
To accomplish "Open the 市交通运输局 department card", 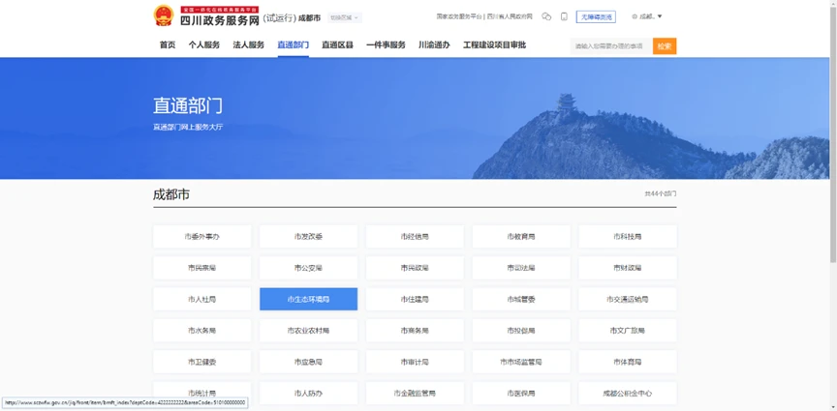I will click(x=628, y=299).
